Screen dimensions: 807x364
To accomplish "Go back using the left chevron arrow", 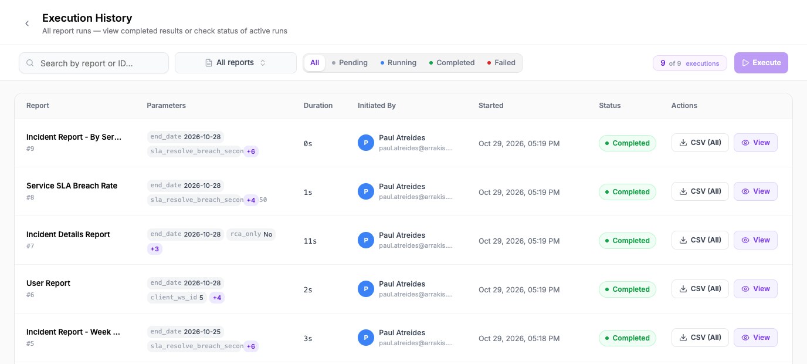I will pos(27,23).
